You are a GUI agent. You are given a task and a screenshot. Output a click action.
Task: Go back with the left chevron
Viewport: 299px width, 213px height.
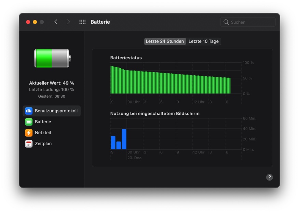[56, 22]
